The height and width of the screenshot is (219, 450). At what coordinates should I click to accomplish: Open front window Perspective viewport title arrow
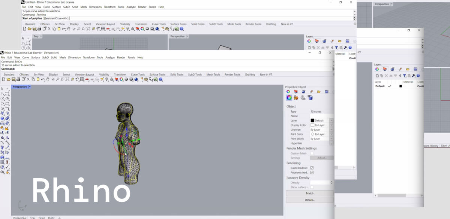30,87
